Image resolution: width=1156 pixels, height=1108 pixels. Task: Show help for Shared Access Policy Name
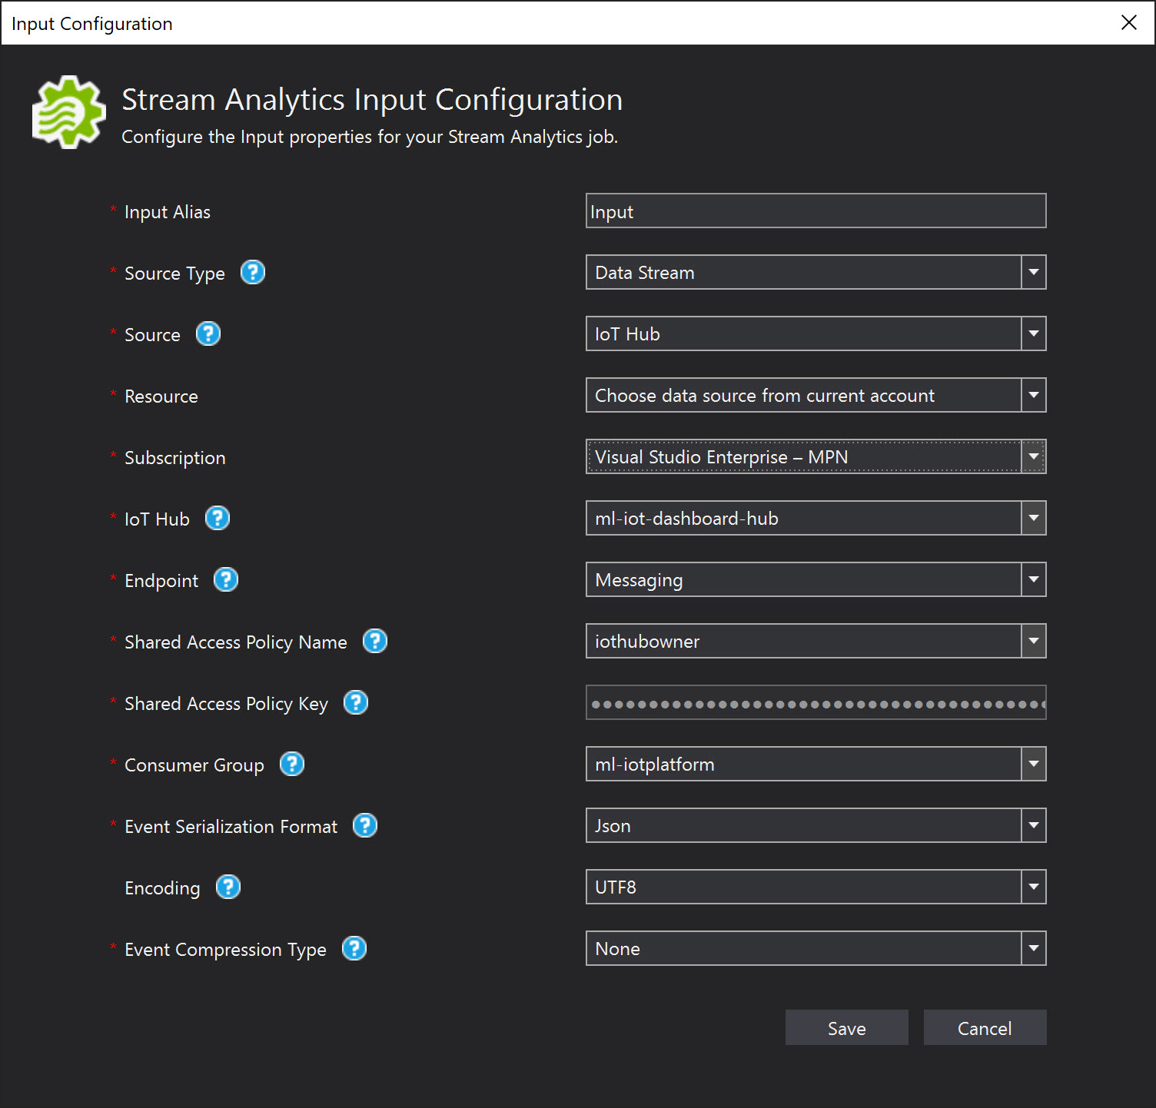coord(375,641)
